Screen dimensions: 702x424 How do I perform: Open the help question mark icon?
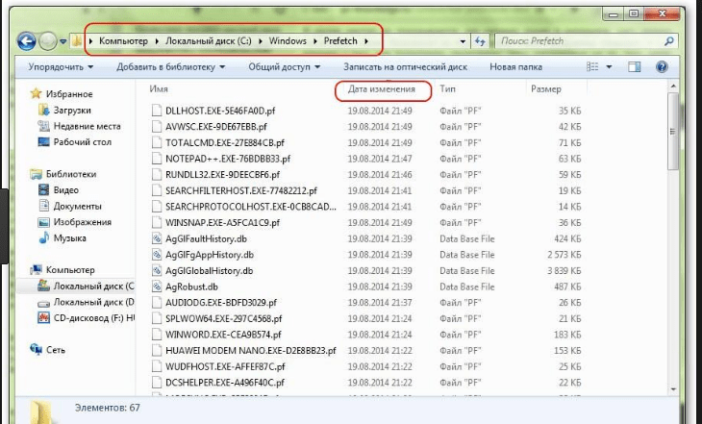[x=662, y=67]
